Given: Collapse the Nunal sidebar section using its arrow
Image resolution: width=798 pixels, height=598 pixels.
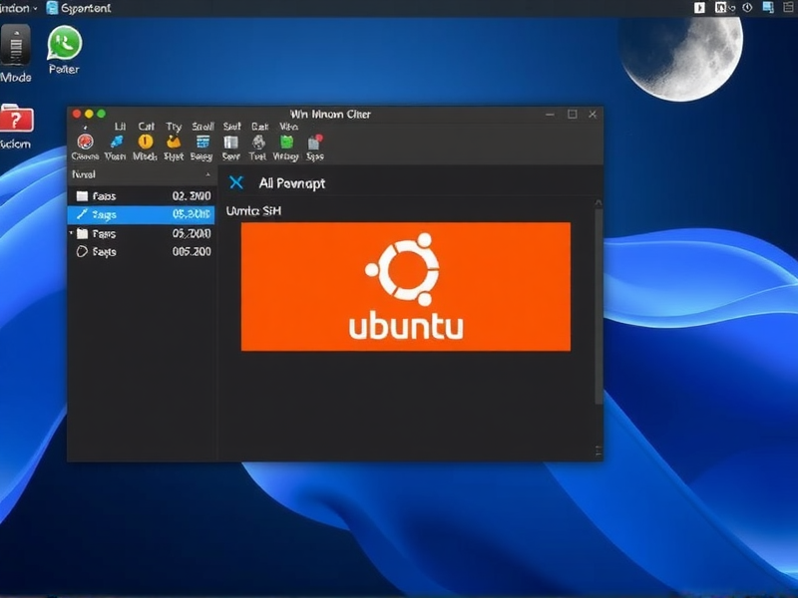Looking at the screenshot, I should click(x=207, y=174).
